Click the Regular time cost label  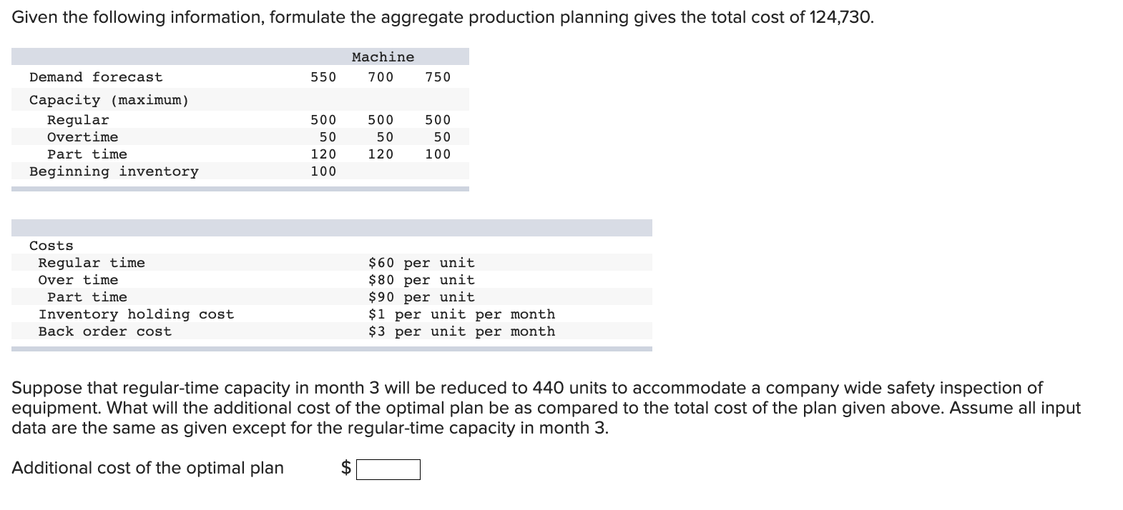92,263
